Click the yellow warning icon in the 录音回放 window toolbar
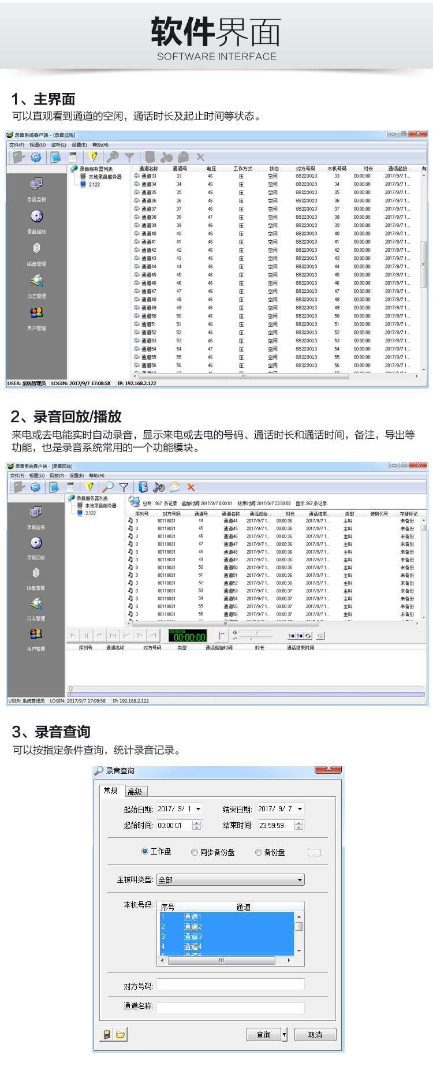The image size is (433, 1074). 89,487
